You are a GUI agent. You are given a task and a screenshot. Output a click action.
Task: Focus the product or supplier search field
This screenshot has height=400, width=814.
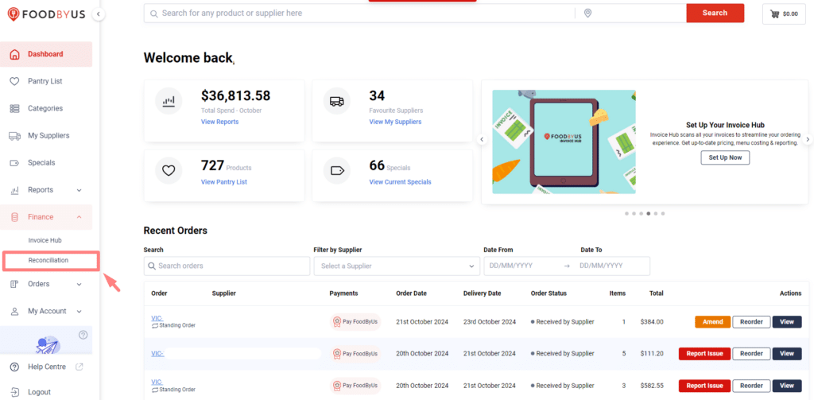coord(359,13)
